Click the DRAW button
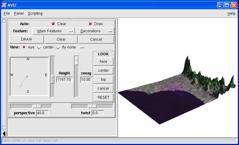 [27, 39]
